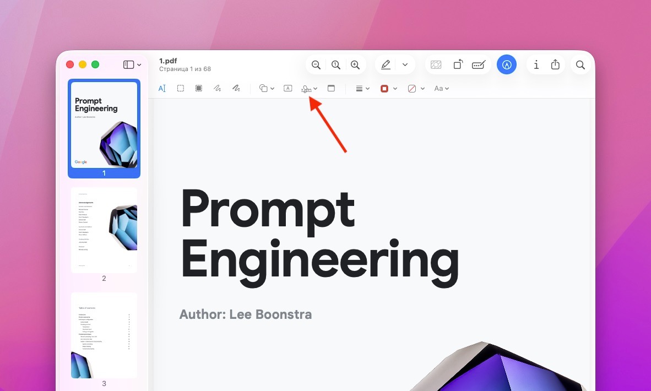Close the window with the red button
This screenshot has height=391, width=651.
70,64
